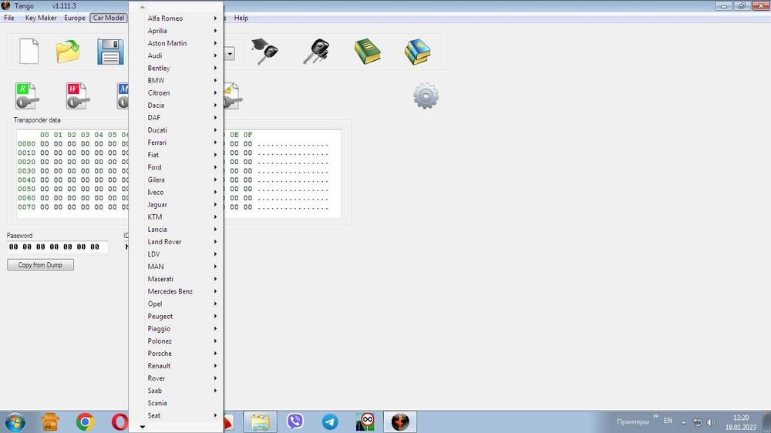771x433 pixels.
Task: Select Ferrari in the car list
Action: click(x=176, y=143)
